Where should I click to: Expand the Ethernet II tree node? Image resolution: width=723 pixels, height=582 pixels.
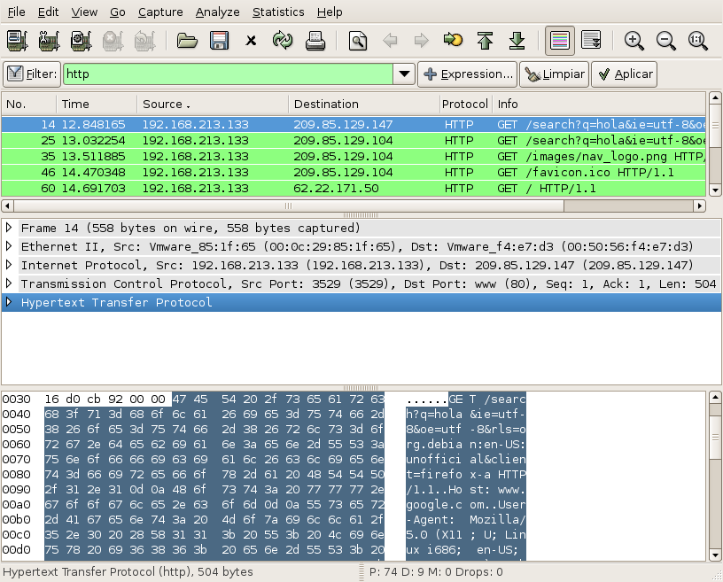pos(8,246)
